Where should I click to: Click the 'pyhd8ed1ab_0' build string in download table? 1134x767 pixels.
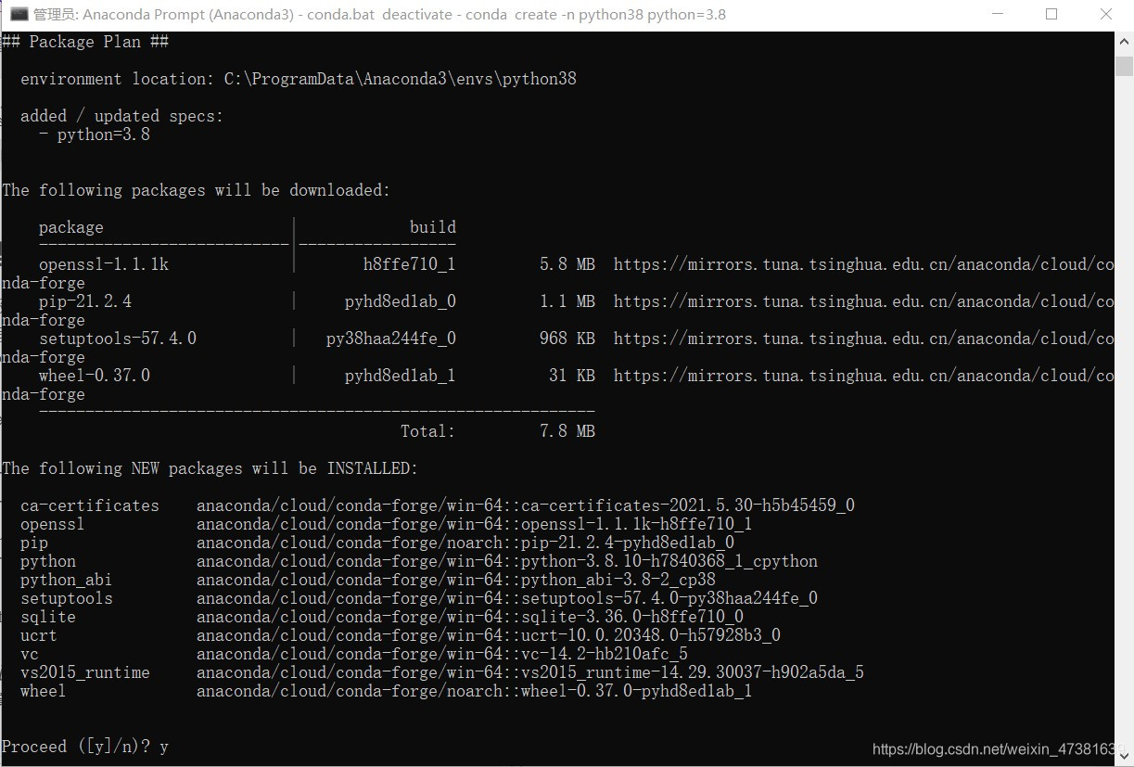(401, 301)
